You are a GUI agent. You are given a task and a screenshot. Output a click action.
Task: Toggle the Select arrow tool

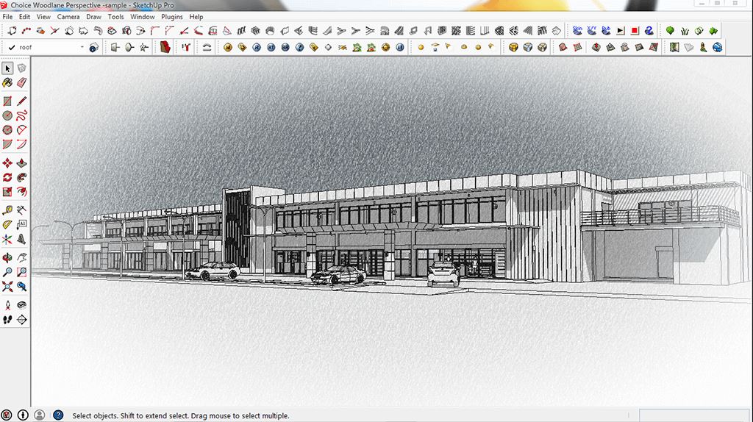pyautogui.click(x=7, y=68)
